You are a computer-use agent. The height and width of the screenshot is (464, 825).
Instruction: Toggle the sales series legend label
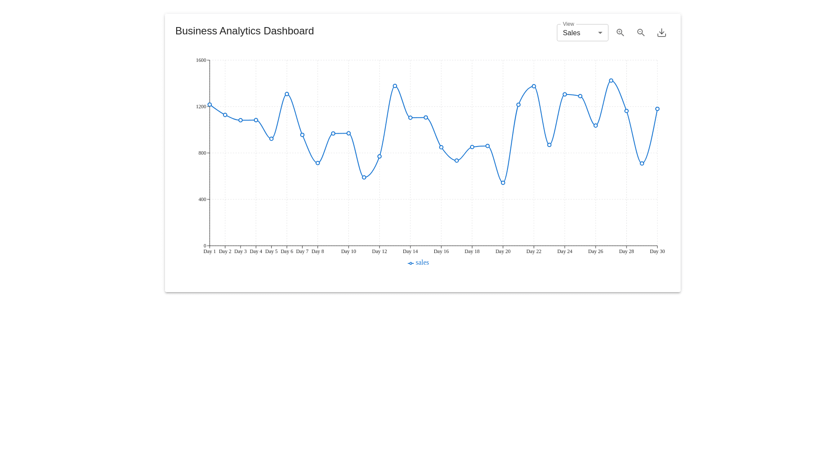(x=422, y=263)
